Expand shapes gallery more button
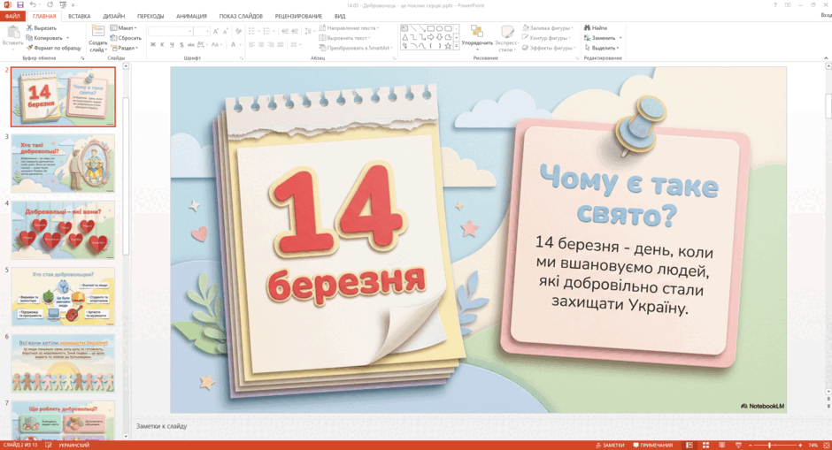 click(456, 46)
